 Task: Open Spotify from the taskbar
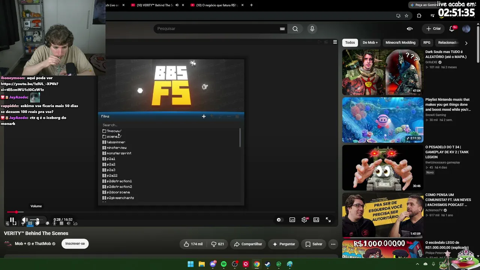(x=223, y=264)
